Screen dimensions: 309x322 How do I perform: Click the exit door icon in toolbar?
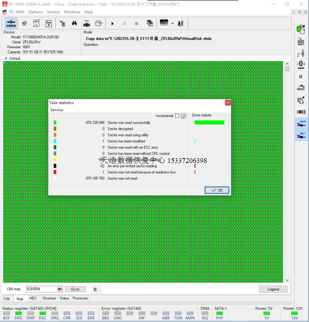pyautogui.click(x=181, y=24)
